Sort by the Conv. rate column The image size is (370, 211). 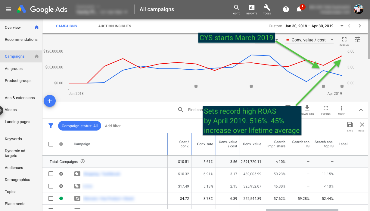(x=205, y=144)
